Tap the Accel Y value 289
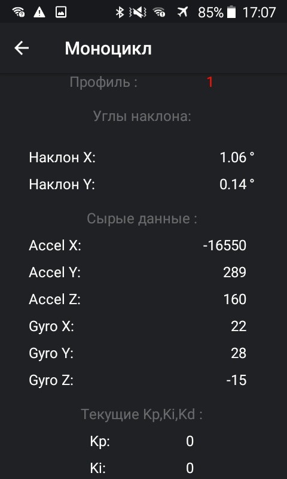287x479 pixels. pos(234,272)
